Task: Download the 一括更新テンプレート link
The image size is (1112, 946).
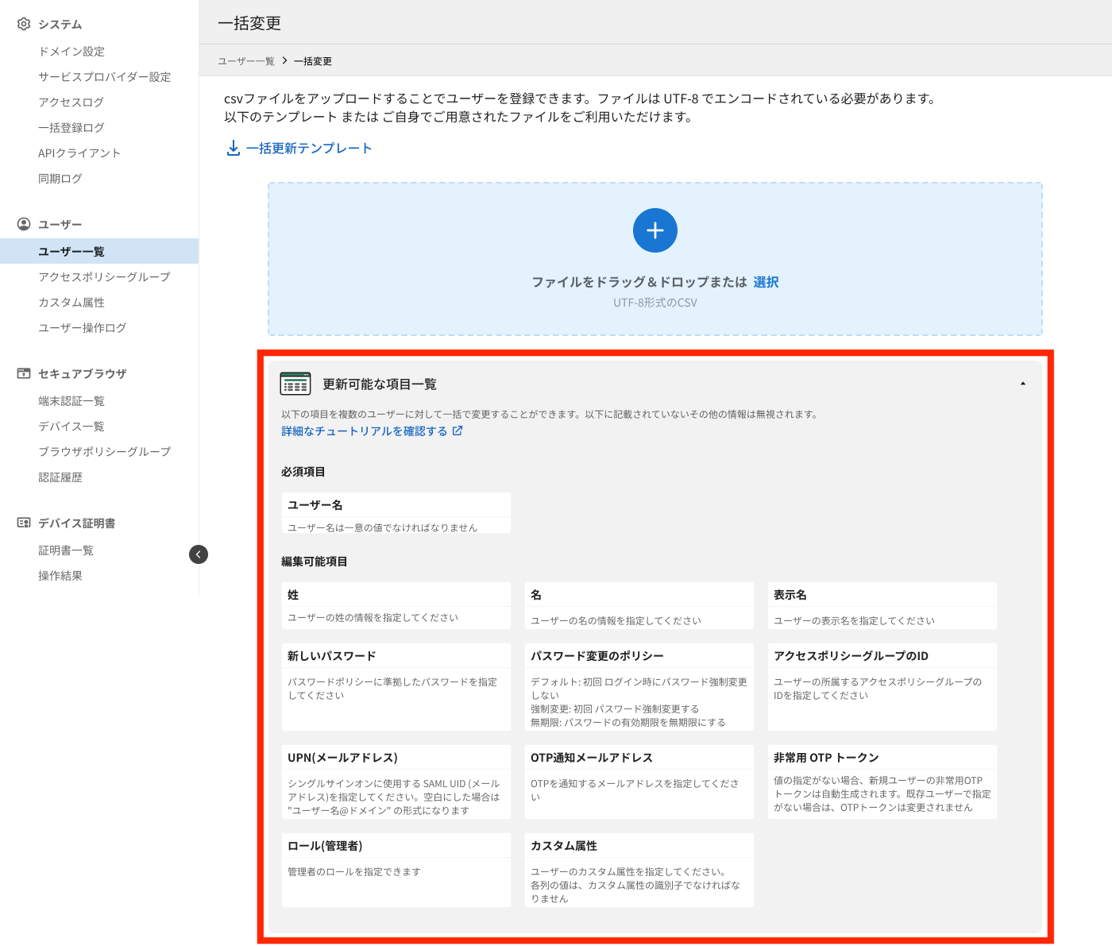Action: [x=309, y=149]
